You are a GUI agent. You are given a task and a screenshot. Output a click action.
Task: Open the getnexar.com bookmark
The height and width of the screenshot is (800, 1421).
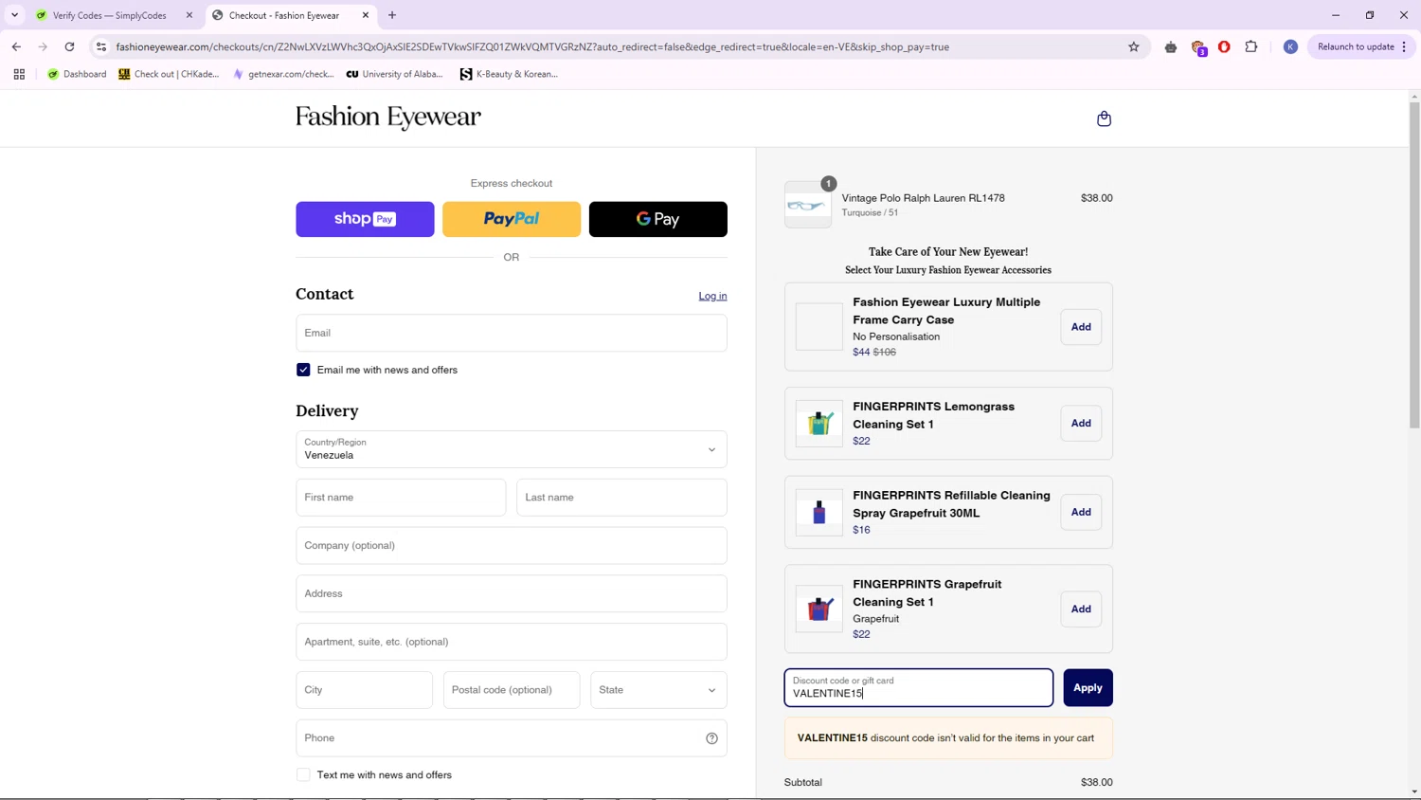point(283,74)
